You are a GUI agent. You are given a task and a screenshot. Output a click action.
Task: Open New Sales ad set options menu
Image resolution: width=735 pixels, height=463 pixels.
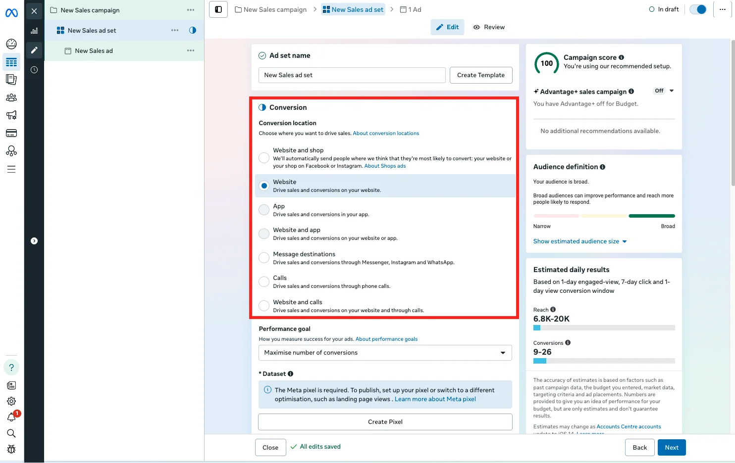(175, 30)
